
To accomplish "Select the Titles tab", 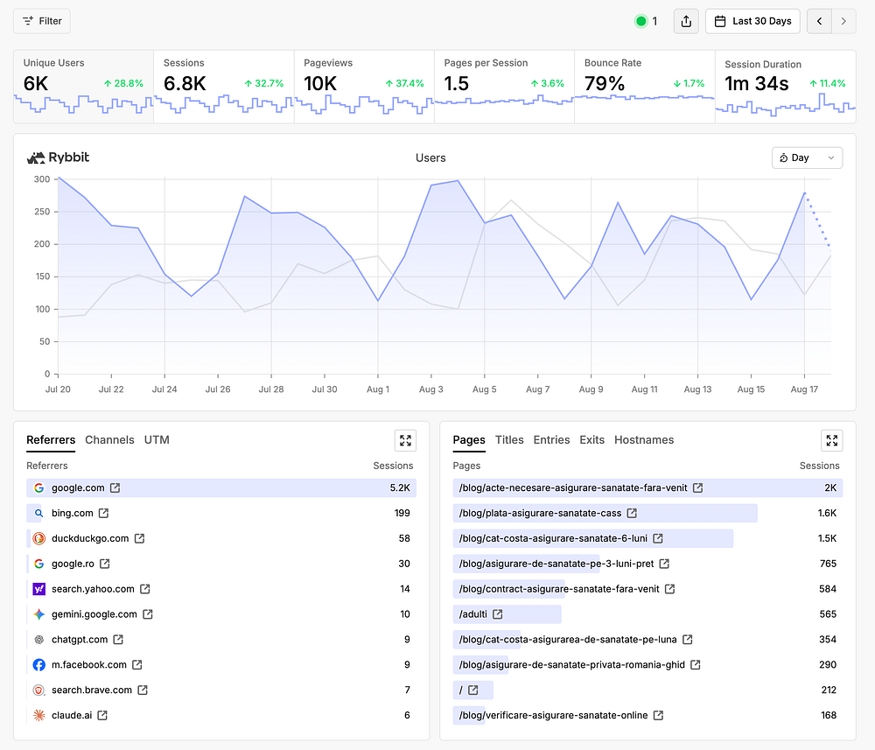I will coord(509,439).
